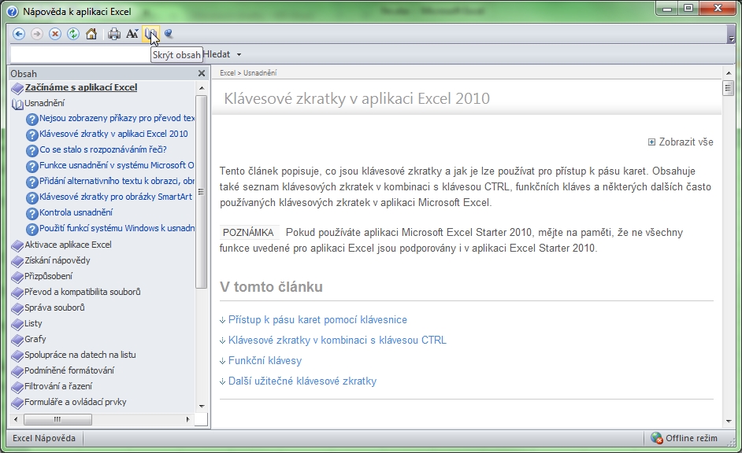
Task: Jump to 'Klávesové zkratky v kombinaci s klávesou CTRL'
Action: click(x=337, y=340)
